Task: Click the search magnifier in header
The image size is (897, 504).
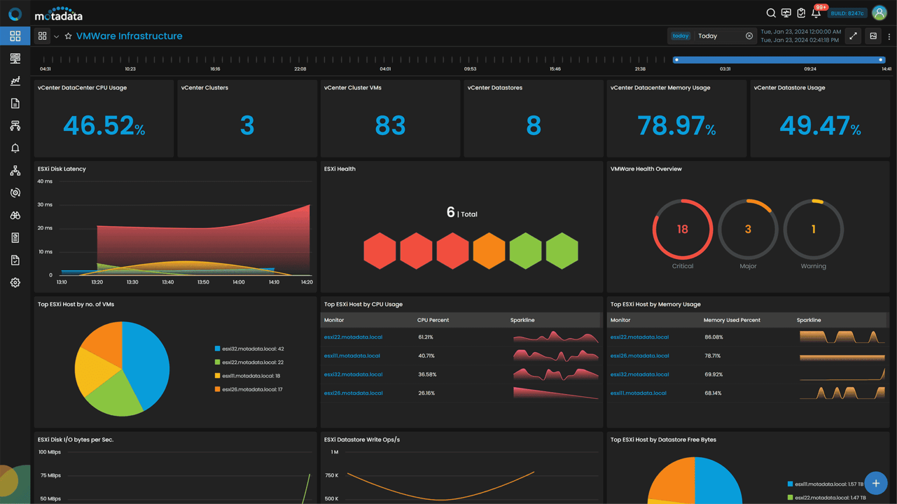Action: 771,13
